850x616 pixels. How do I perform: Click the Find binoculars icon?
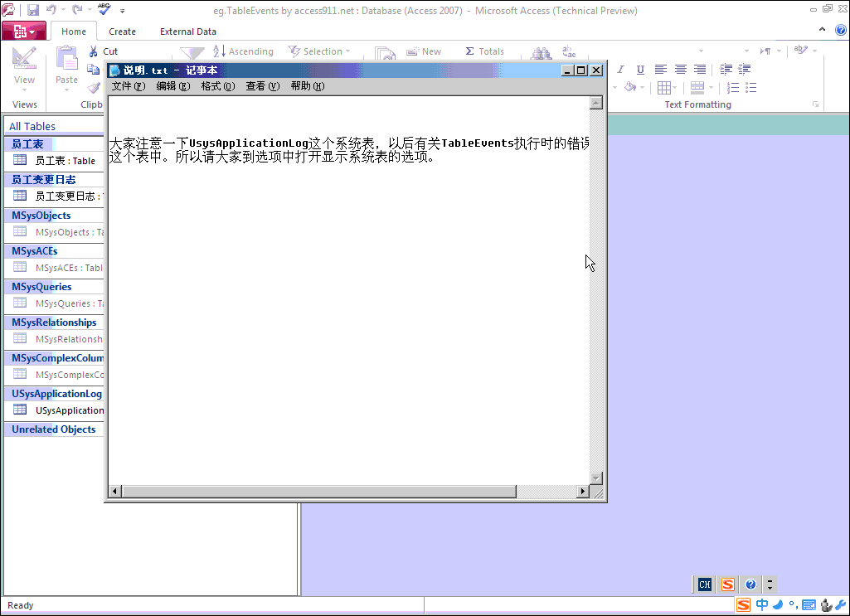[x=541, y=52]
